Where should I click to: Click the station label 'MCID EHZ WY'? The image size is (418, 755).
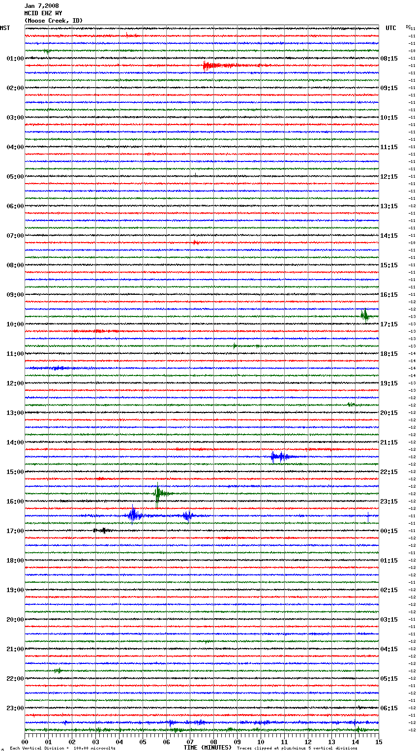click(x=43, y=13)
